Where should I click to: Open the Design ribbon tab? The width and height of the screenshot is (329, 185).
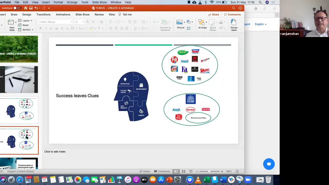[27, 15]
